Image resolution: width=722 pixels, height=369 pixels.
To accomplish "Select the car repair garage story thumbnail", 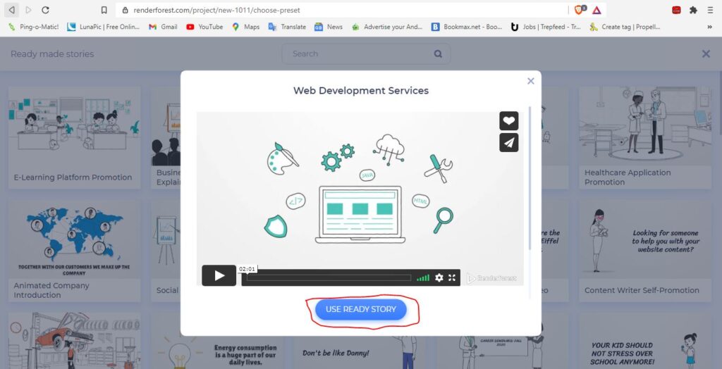I will click(74, 341).
